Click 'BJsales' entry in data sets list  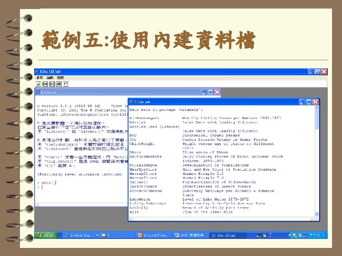138,123
